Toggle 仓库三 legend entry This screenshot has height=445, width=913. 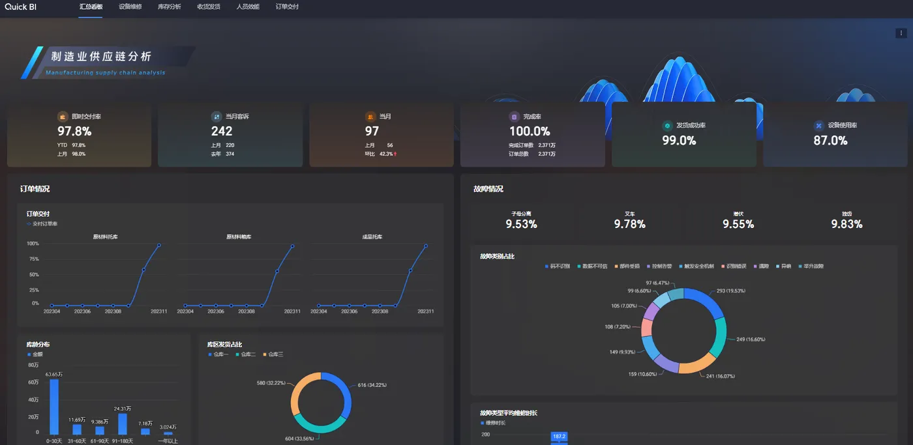[275, 354]
